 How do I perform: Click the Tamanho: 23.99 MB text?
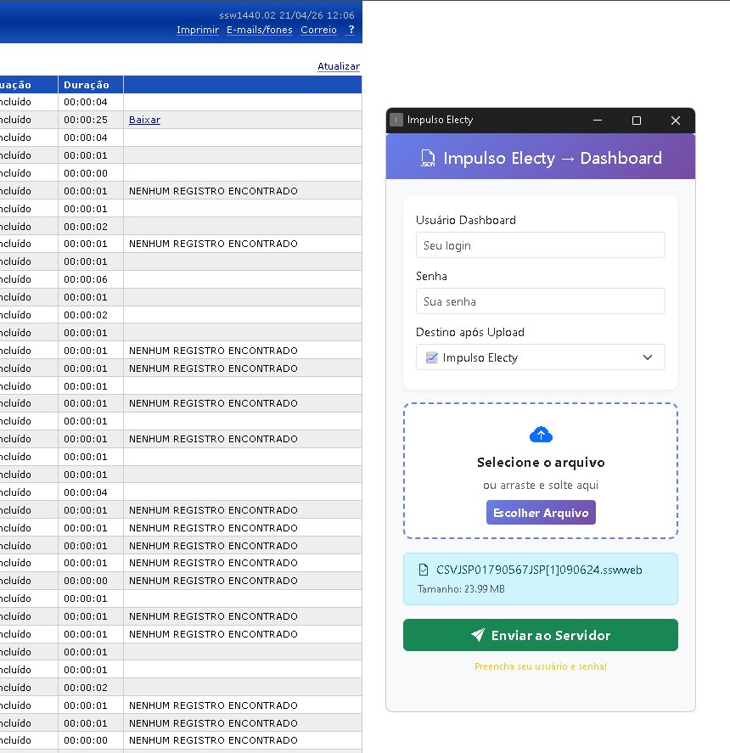click(461, 589)
